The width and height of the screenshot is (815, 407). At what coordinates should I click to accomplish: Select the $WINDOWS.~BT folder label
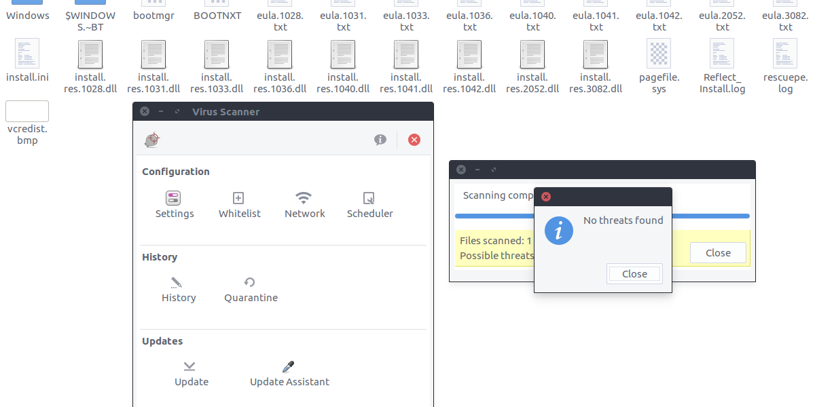tap(90, 21)
